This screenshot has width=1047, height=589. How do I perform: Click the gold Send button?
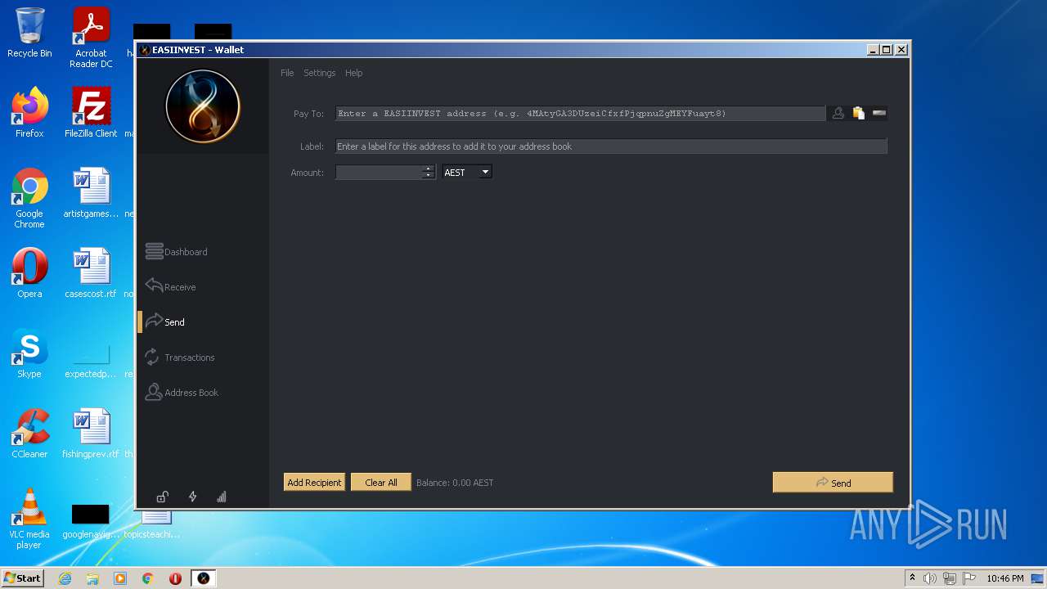[x=833, y=483]
